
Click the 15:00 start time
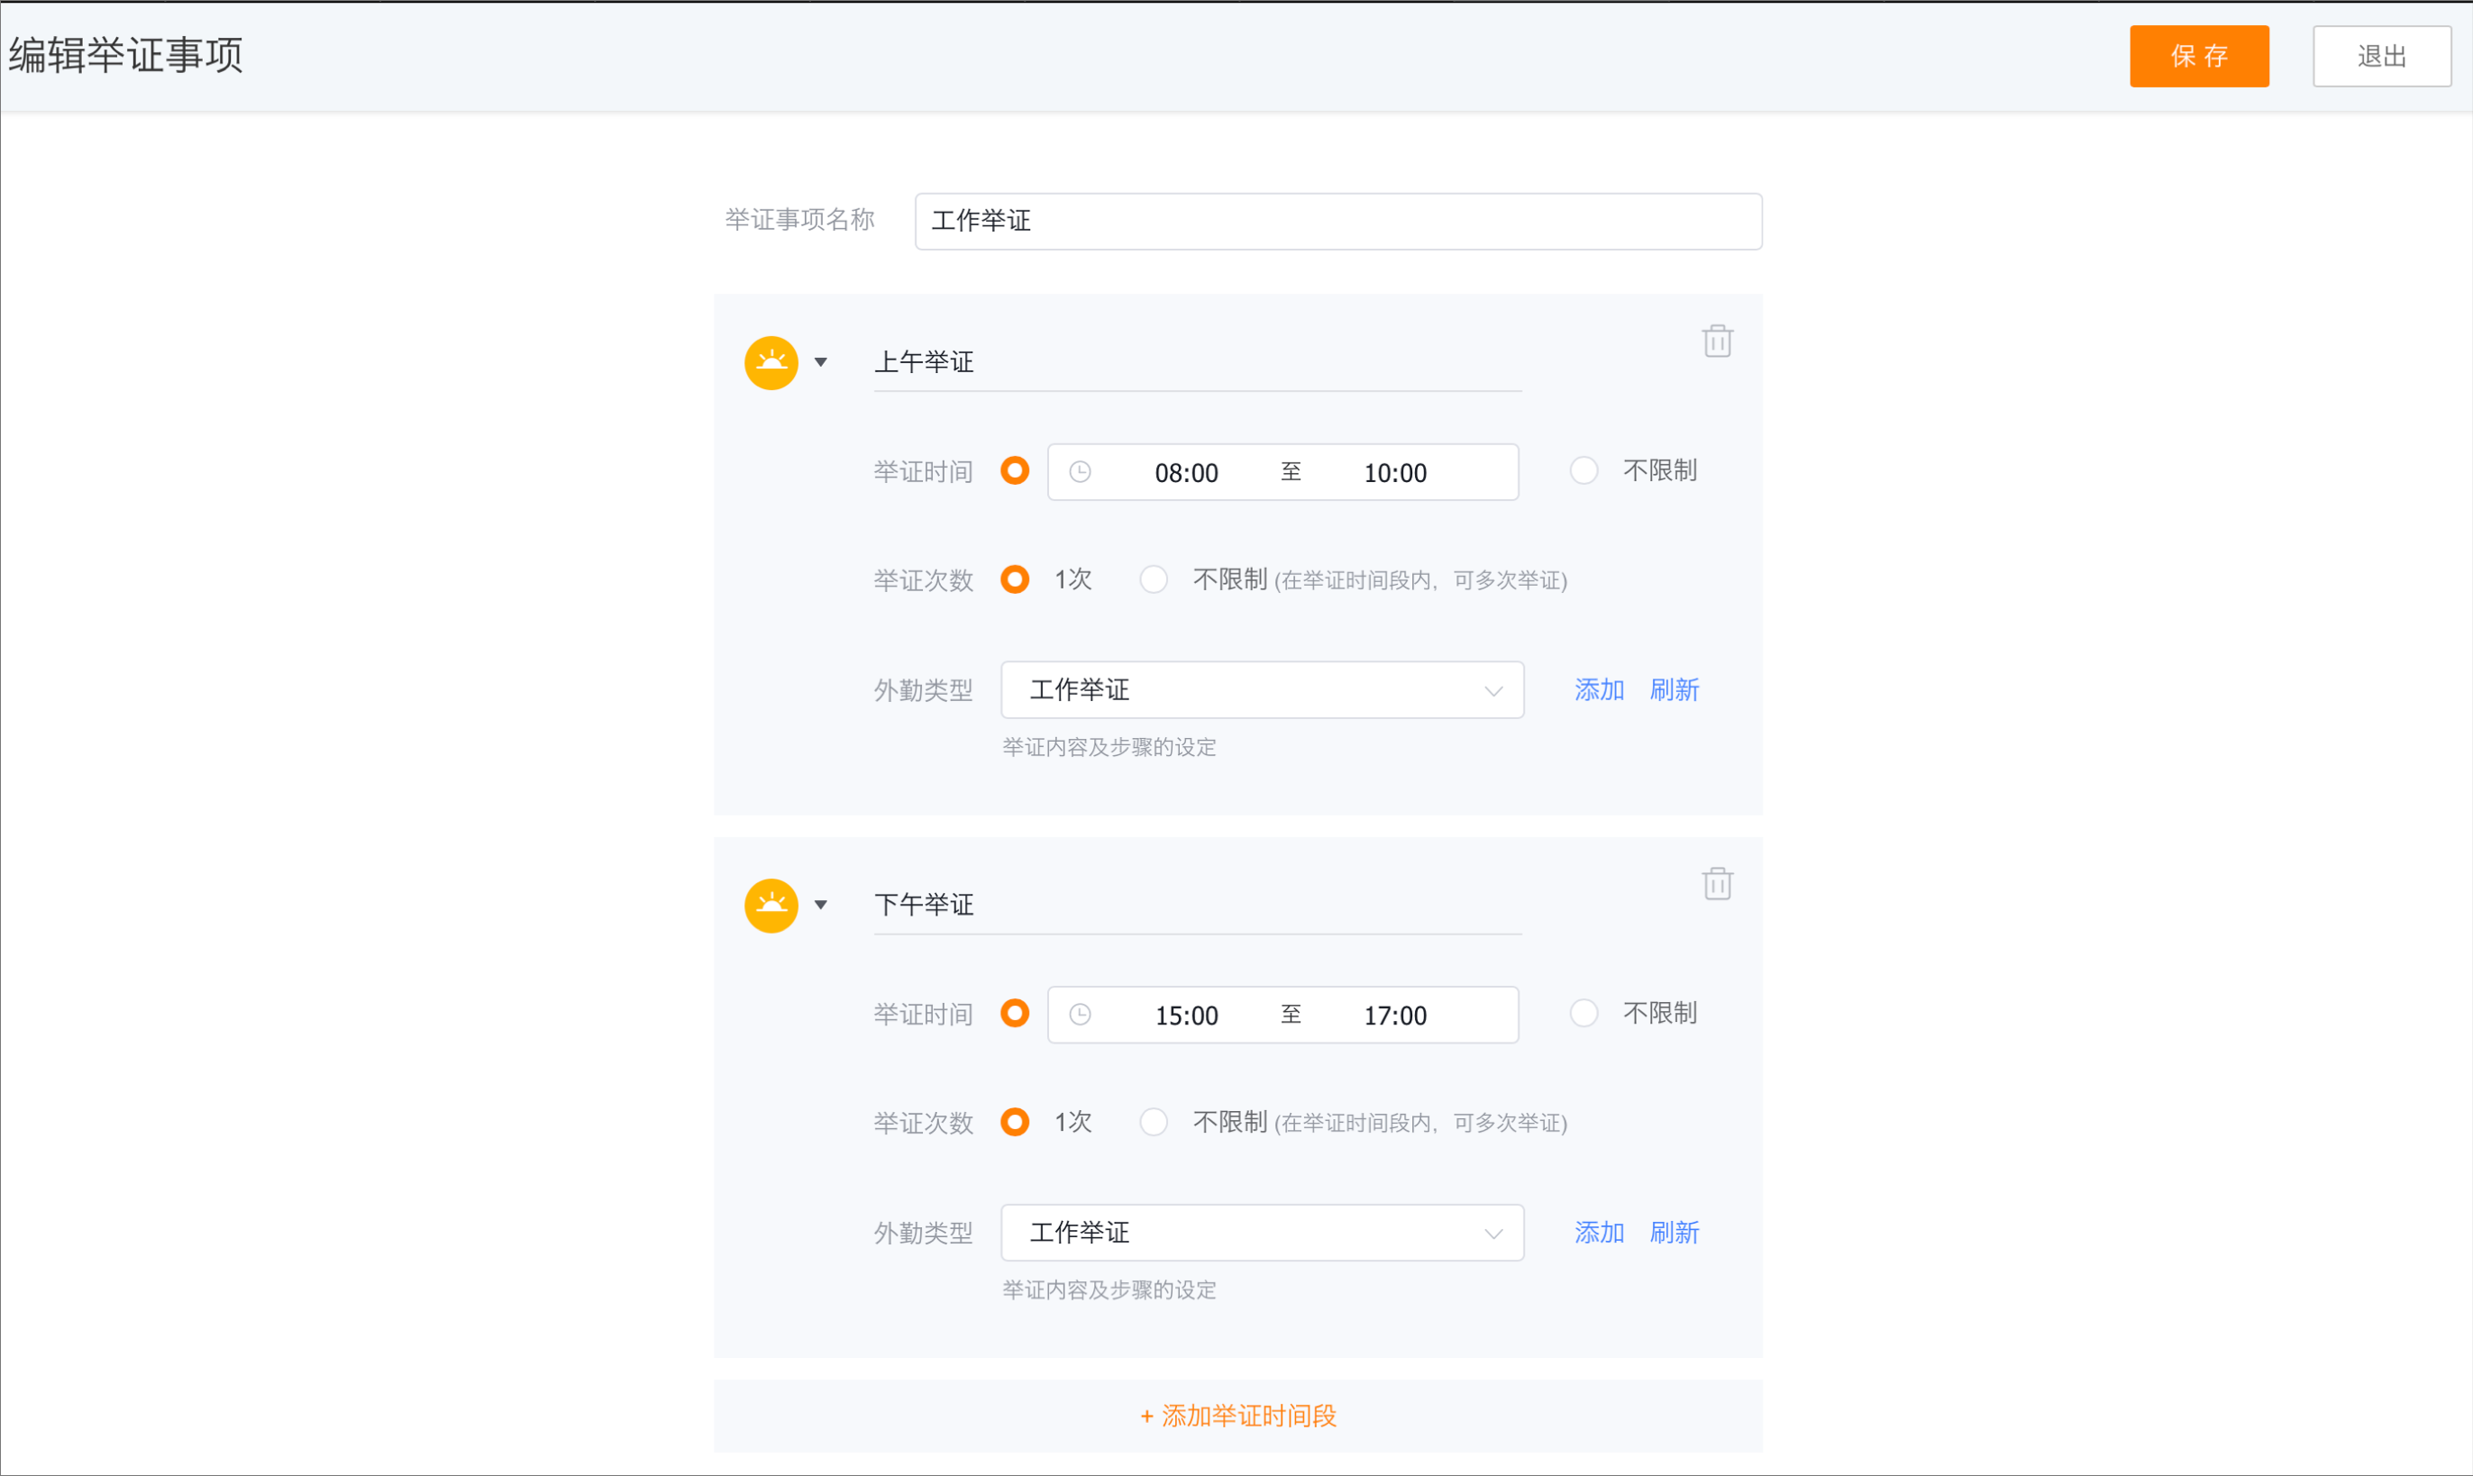(x=1187, y=1016)
